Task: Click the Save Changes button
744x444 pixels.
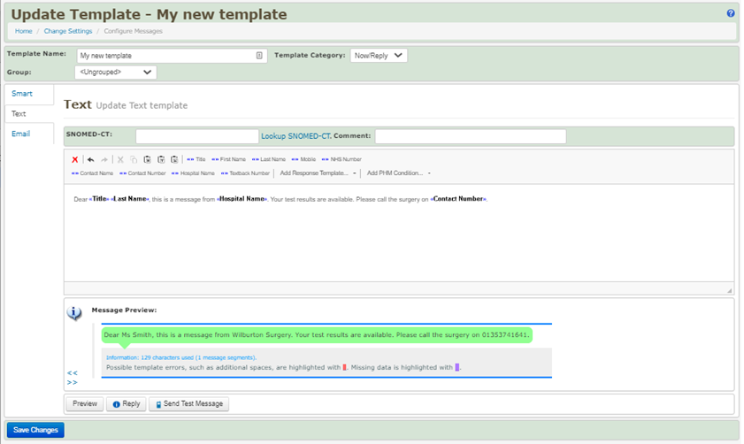Action: point(35,430)
